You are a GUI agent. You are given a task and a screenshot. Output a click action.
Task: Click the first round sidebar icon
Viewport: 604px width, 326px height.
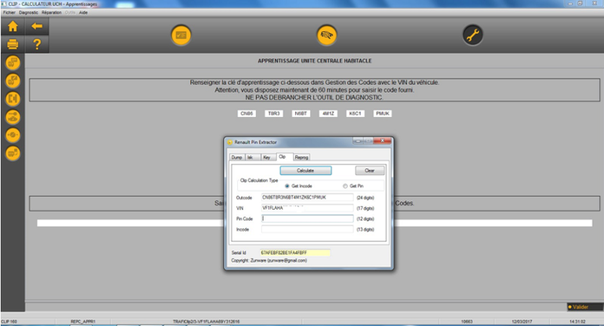click(13, 63)
